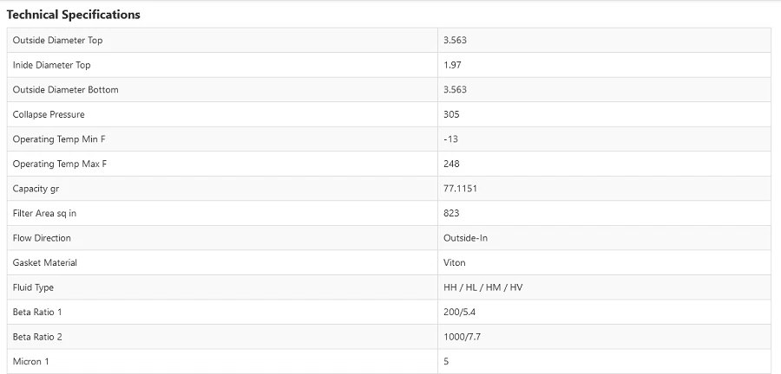
Task: Select the collapse pressure value 305
Action: point(451,114)
